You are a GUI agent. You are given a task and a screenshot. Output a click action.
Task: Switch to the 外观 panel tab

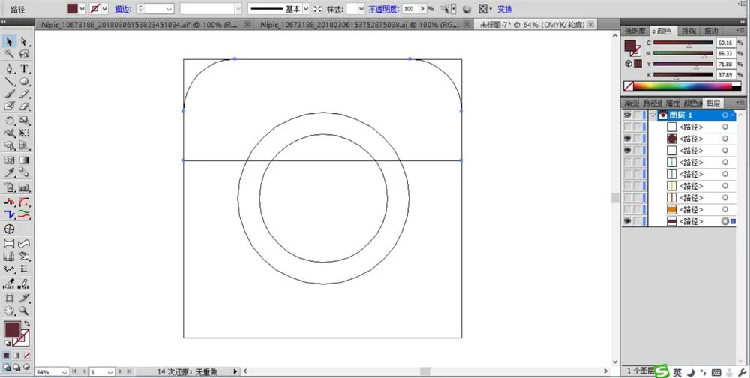point(688,31)
